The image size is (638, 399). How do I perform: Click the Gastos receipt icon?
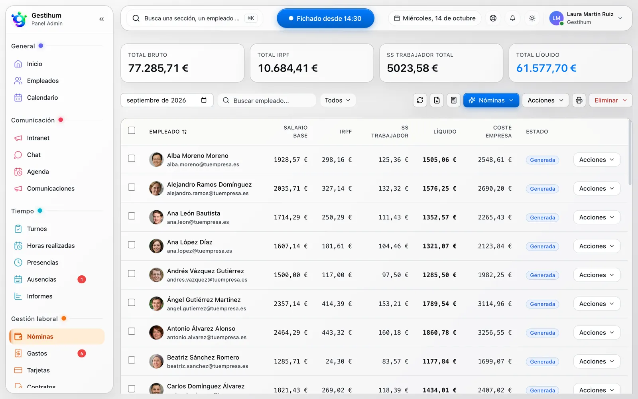[18, 354]
